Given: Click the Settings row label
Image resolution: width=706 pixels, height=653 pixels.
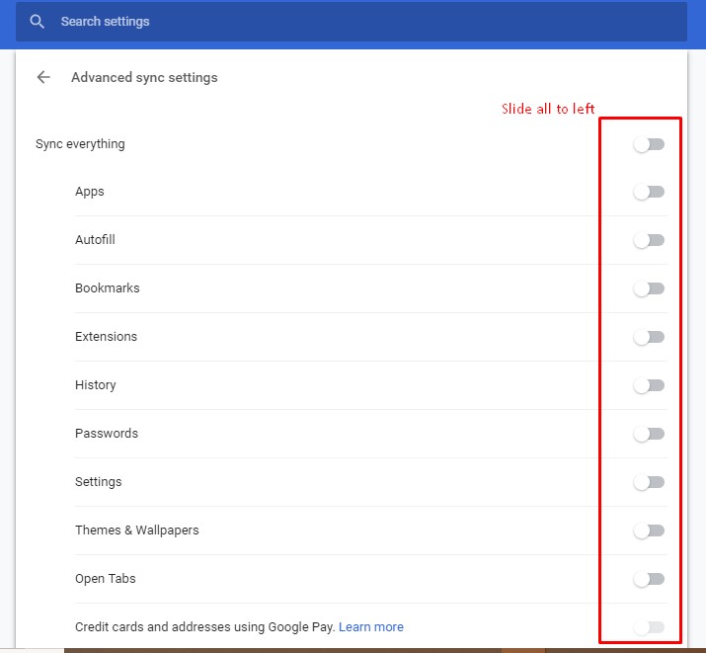Looking at the screenshot, I should (98, 482).
